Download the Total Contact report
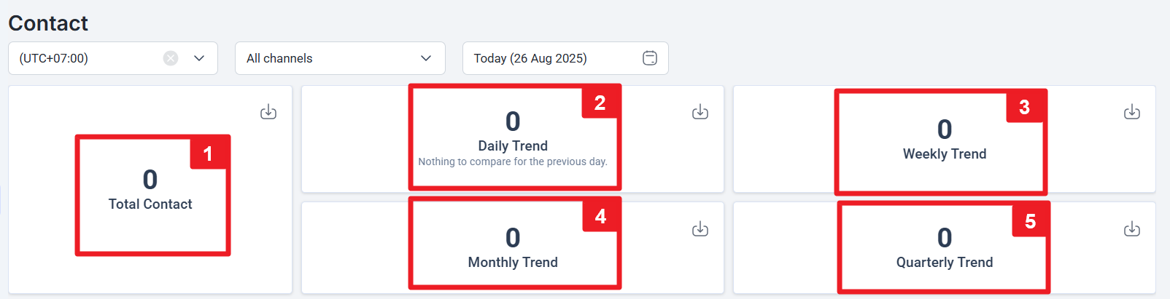 click(268, 112)
